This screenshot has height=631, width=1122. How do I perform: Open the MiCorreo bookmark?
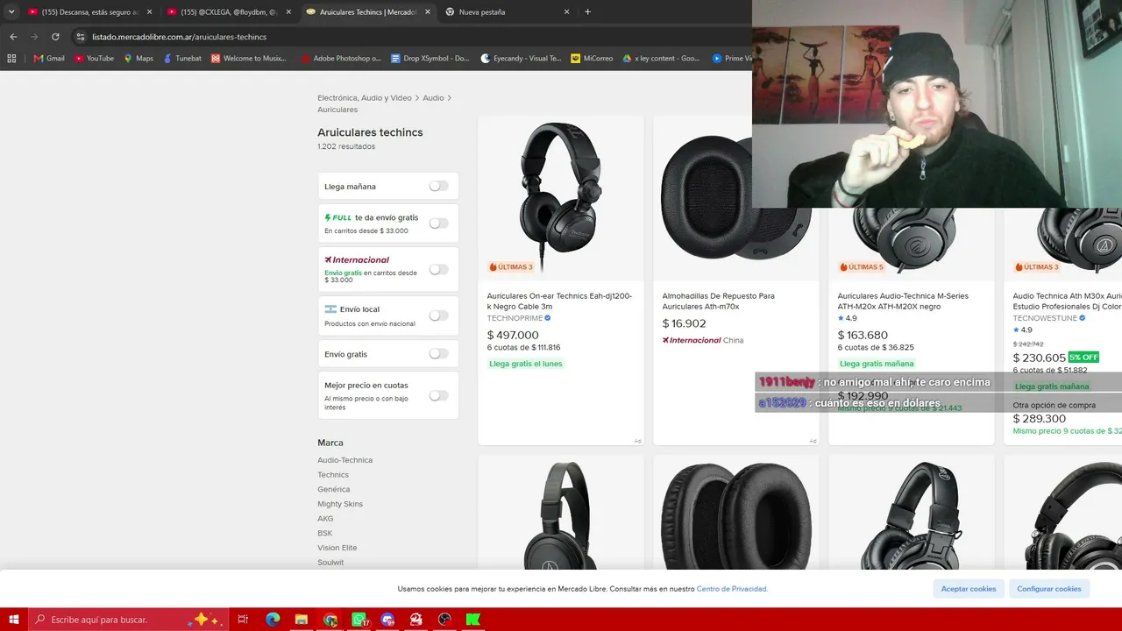tap(592, 59)
